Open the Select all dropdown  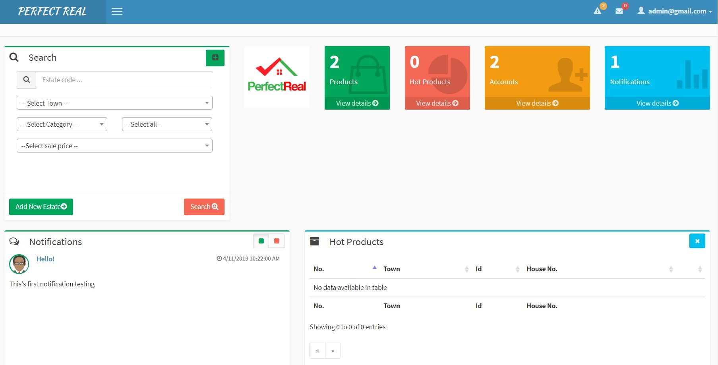[x=167, y=124]
